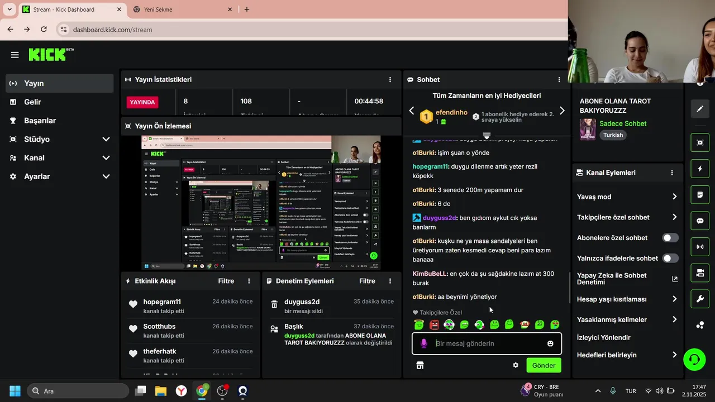Switch to Stream - Kick Dashboard browser tab

point(72,9)
